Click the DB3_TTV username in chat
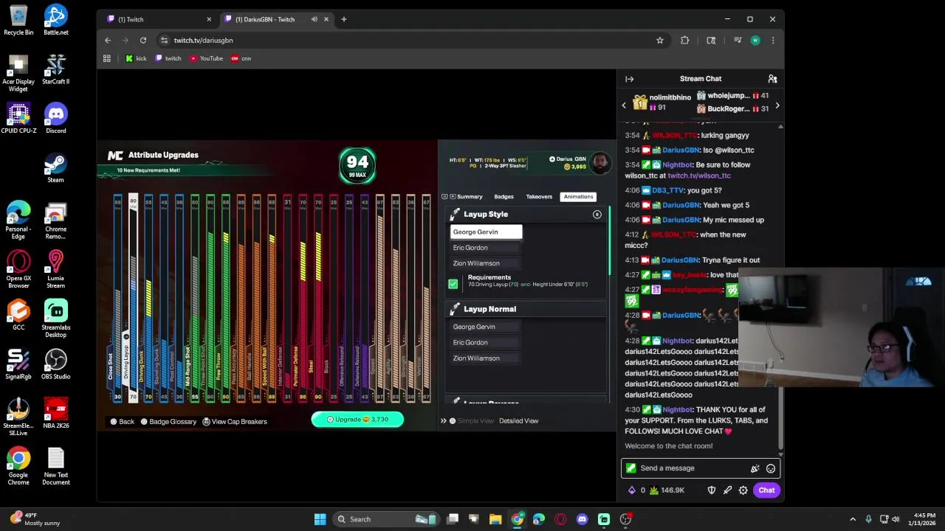The width and height of the screenshot is (945, 531). [668, 190]
